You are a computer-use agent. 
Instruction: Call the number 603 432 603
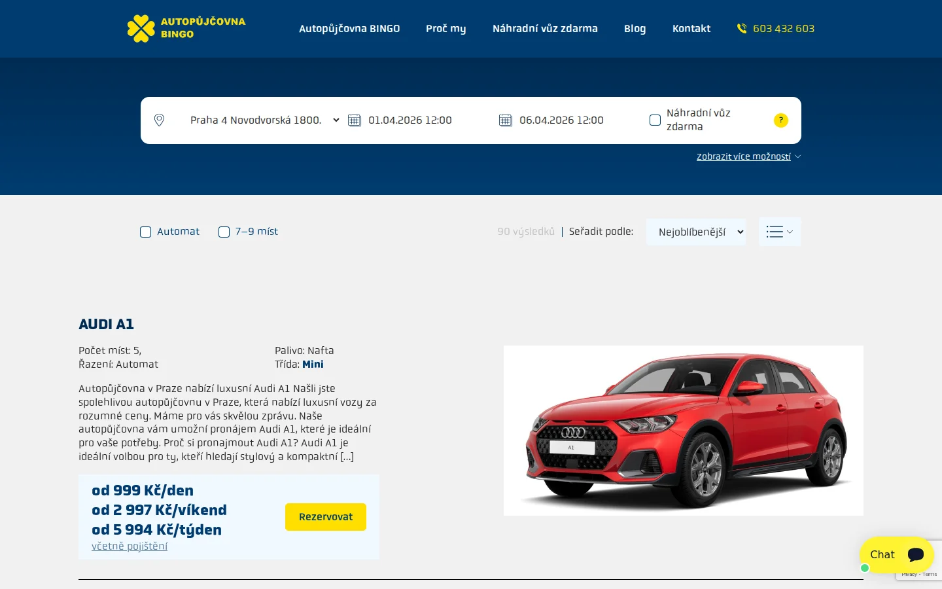point(784,28)
